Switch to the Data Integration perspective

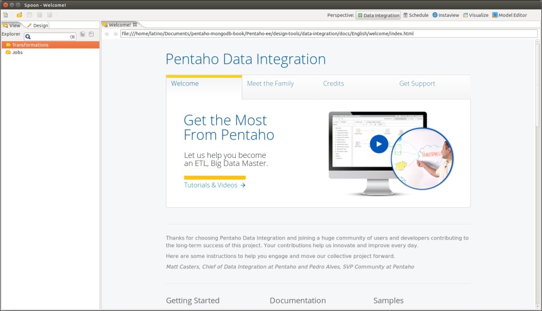pos(378,15)
